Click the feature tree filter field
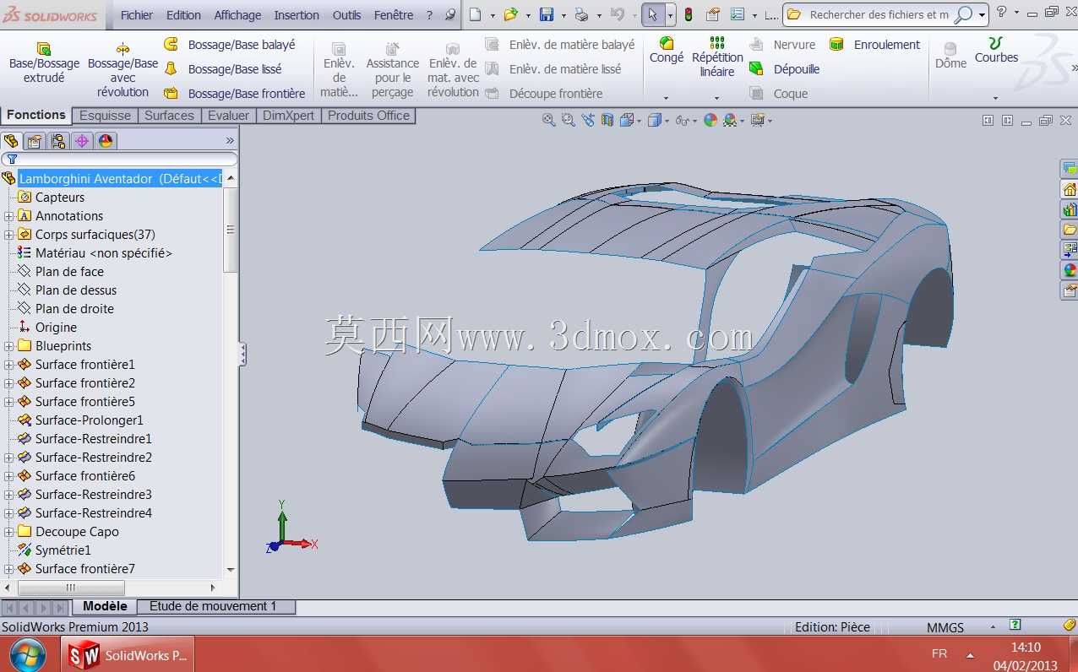1078x672 pixels. click(119, 159)
